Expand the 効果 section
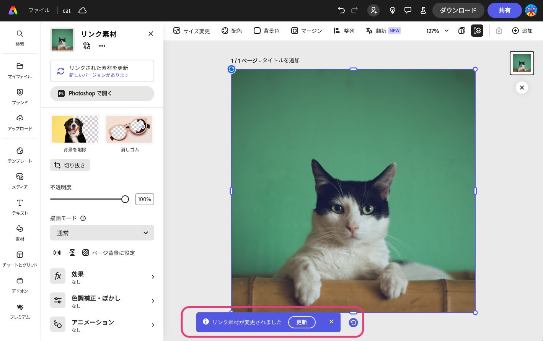 [102, 277]
